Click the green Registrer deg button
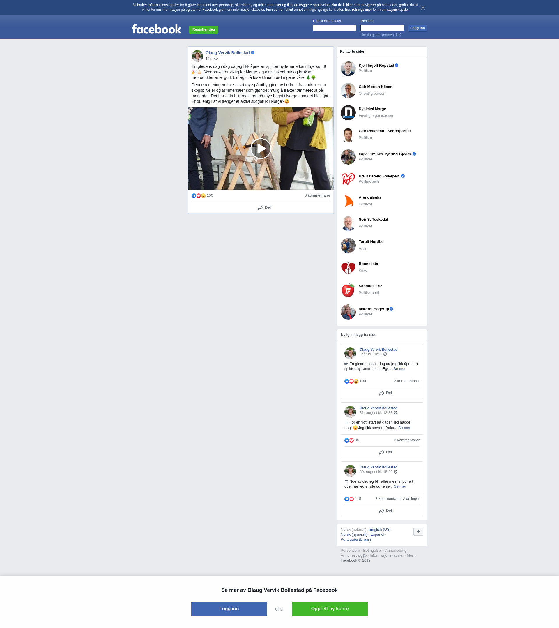Viewport: 559px width, 628px height. [203, 29]
